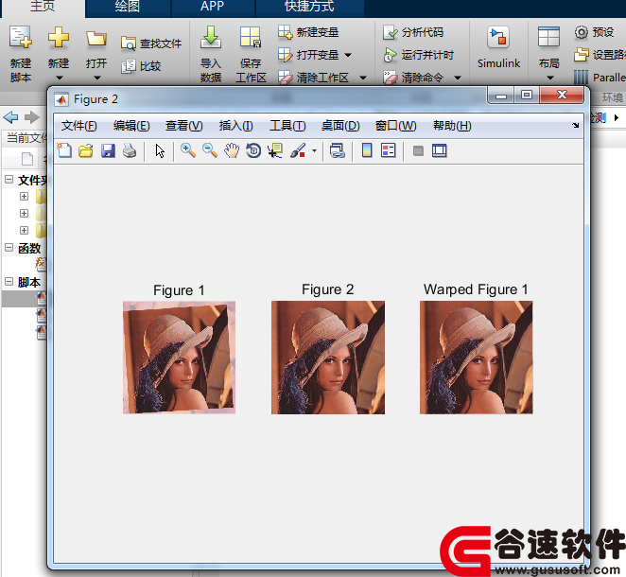Open 查看(V) menu in Figure 2
The height and width of the screenshot is (577, 626).
pyautogui.click(x=184, y=126)
